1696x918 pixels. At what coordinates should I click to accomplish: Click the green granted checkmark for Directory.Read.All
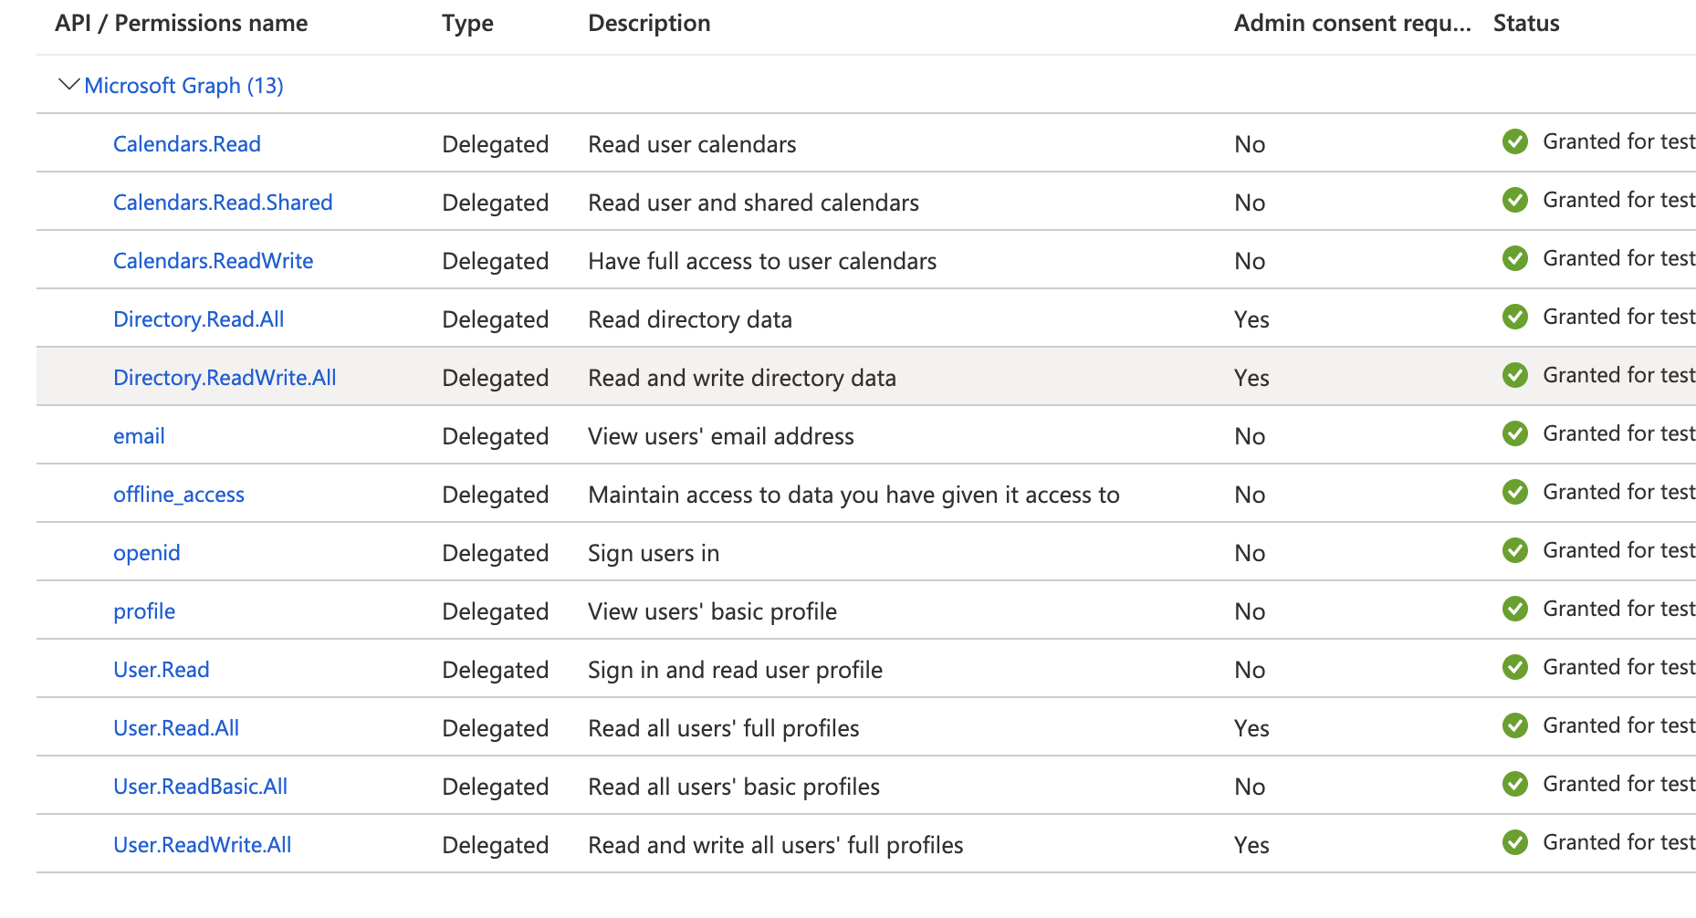[x=1515, y=317]
